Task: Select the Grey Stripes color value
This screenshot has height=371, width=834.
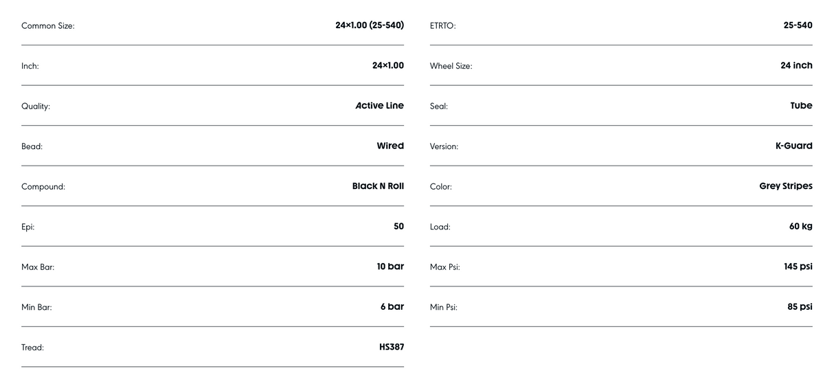Action: pyautogui.click(x=786, y=186)
